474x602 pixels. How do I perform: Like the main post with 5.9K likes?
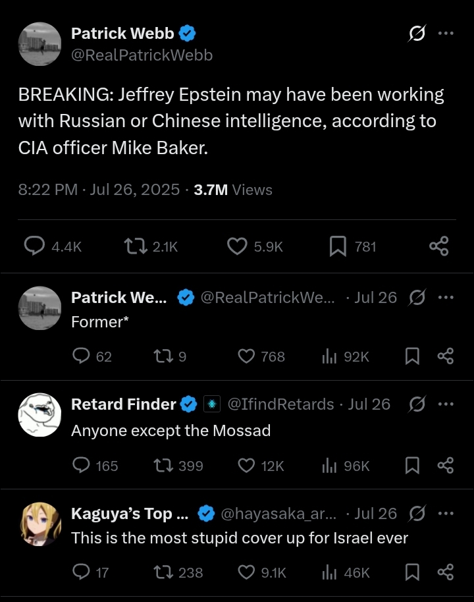[x=237, y=246]
